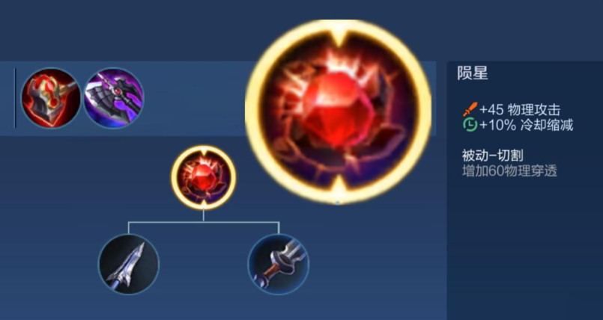Viewport: 603px width, 320px height.
Task: Choose the sword component icon
Action: click(x=279, y=265)
